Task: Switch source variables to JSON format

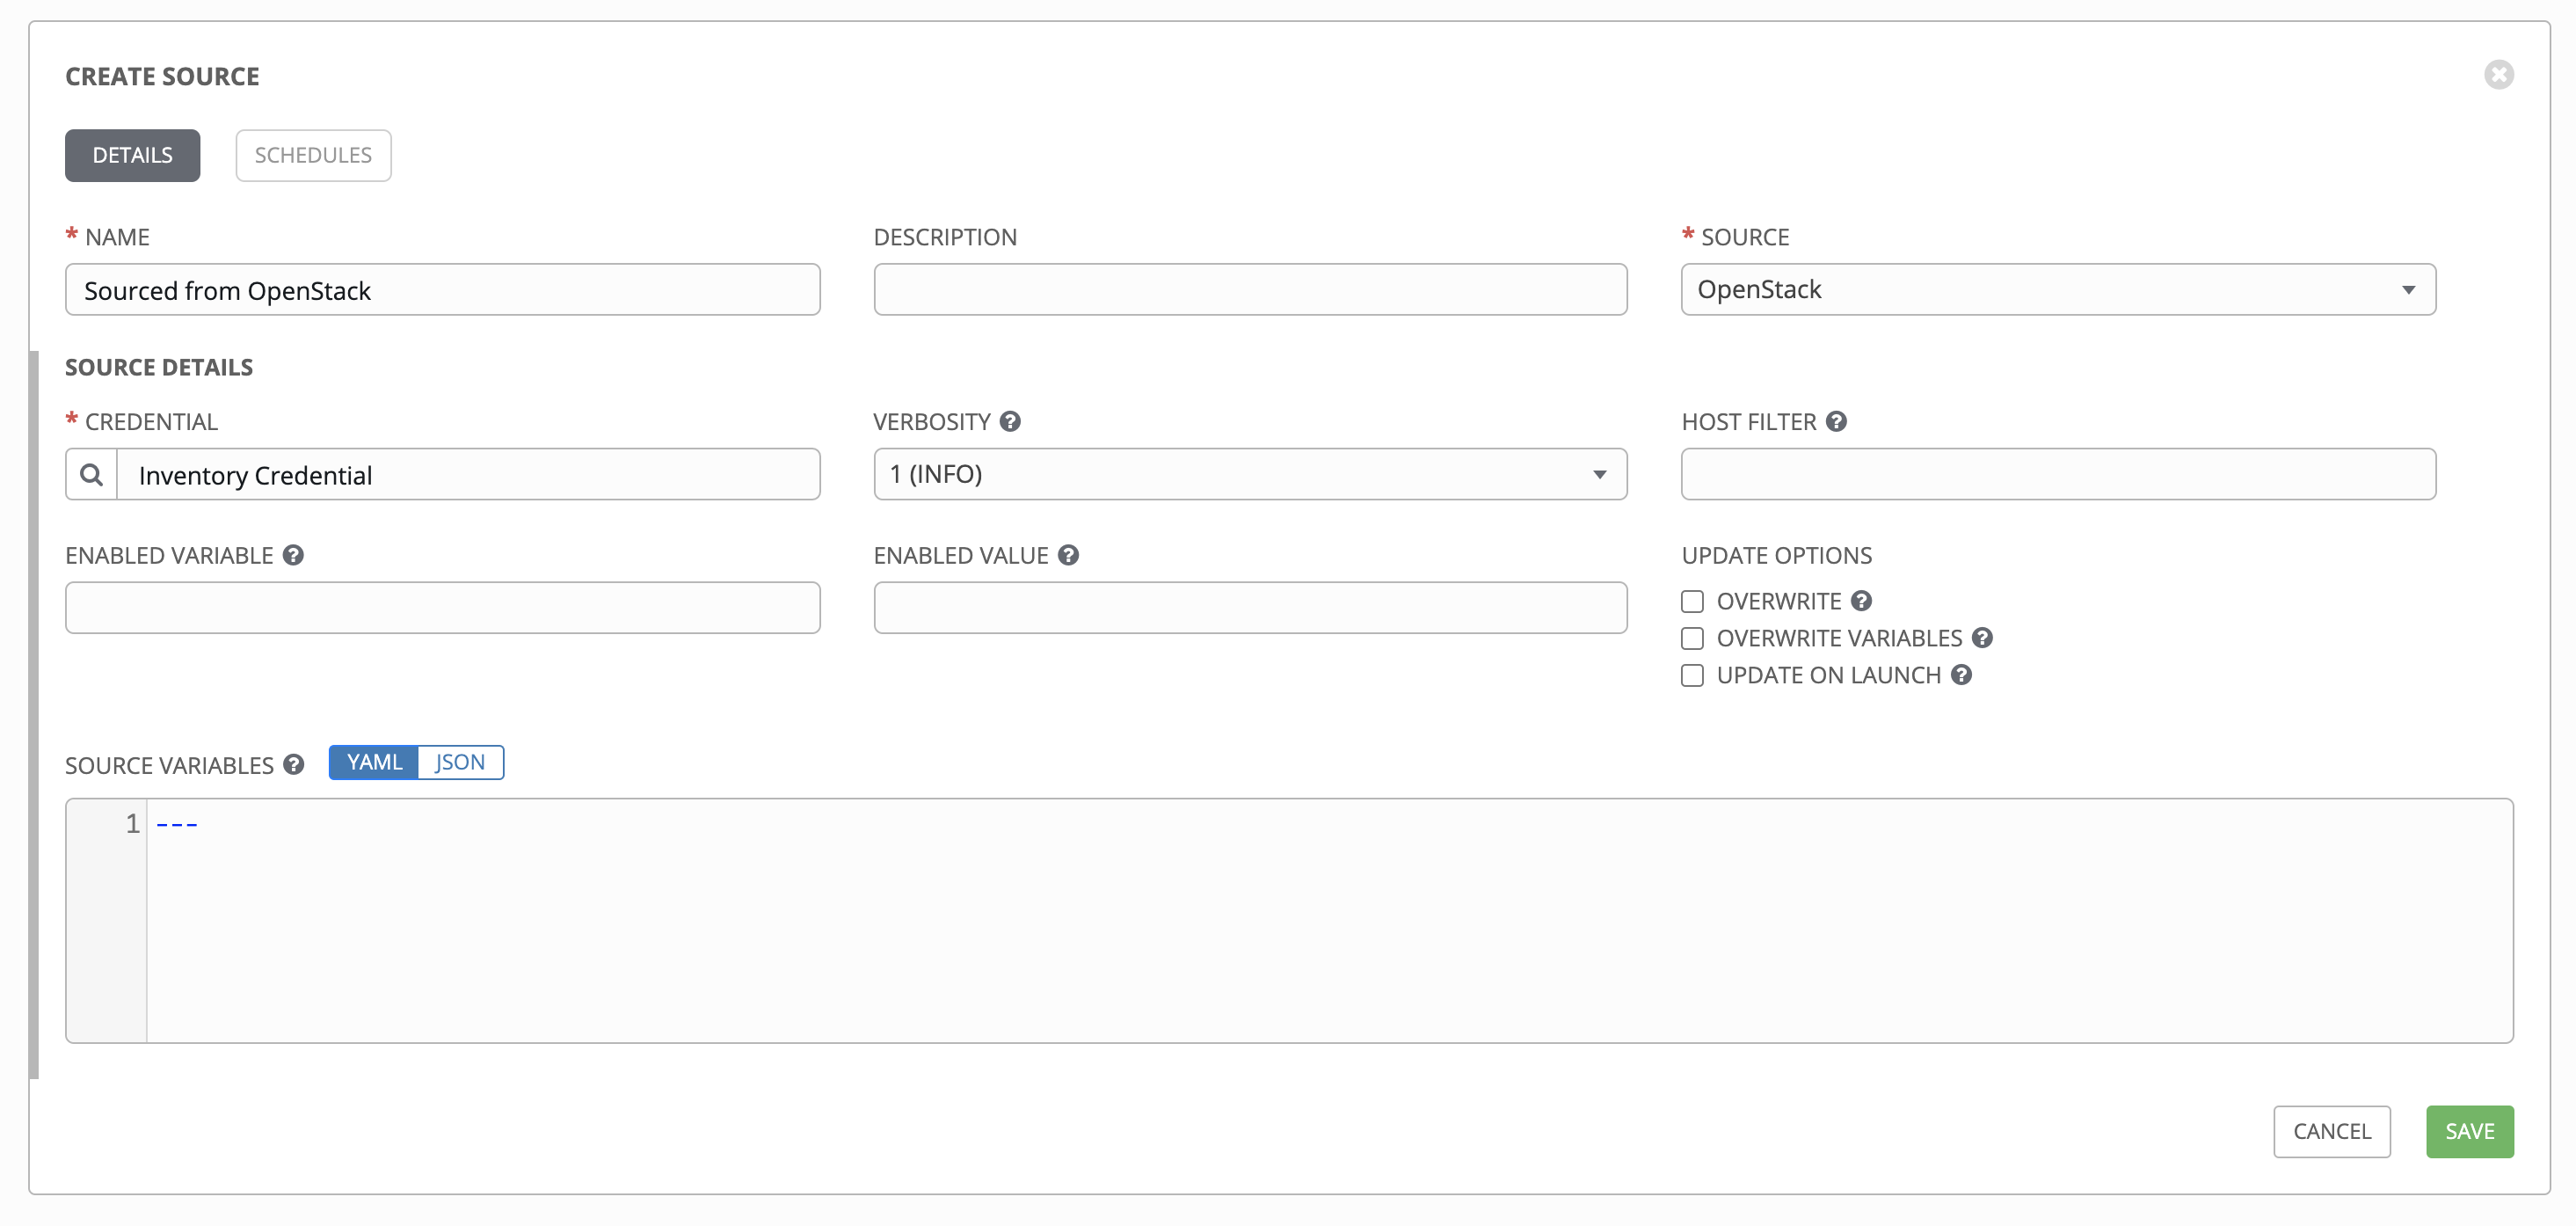Action: tap(460, 762)
